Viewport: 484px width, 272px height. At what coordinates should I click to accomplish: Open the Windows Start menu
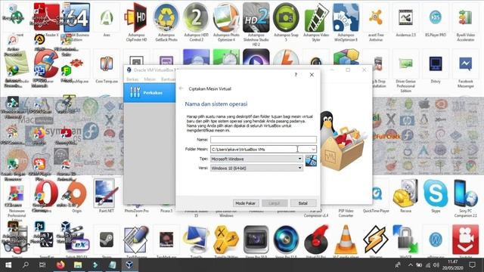coord(8,265)
